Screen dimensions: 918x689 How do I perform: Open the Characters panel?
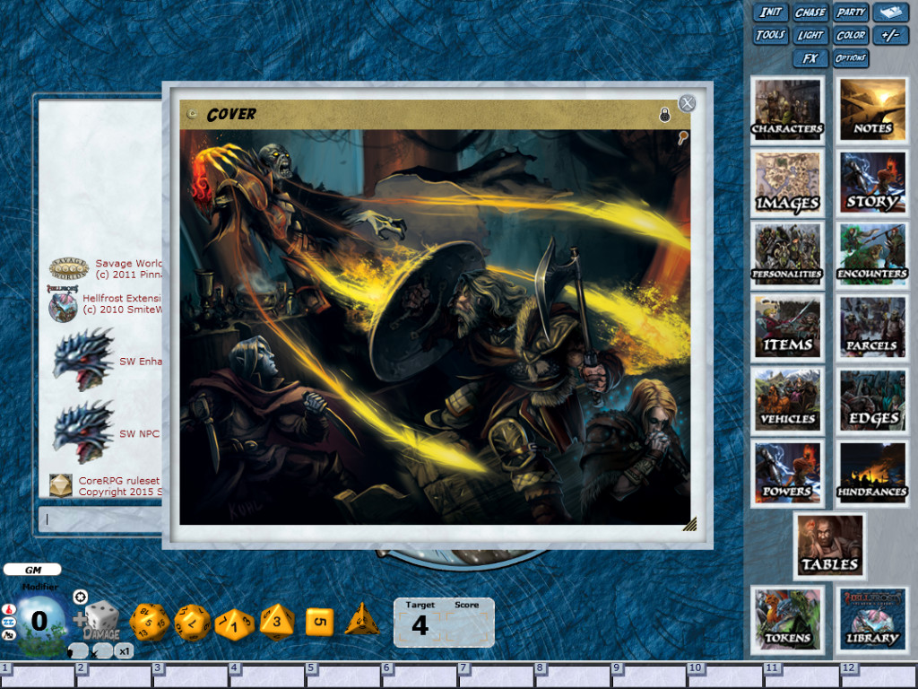click(x=787, y=109)
